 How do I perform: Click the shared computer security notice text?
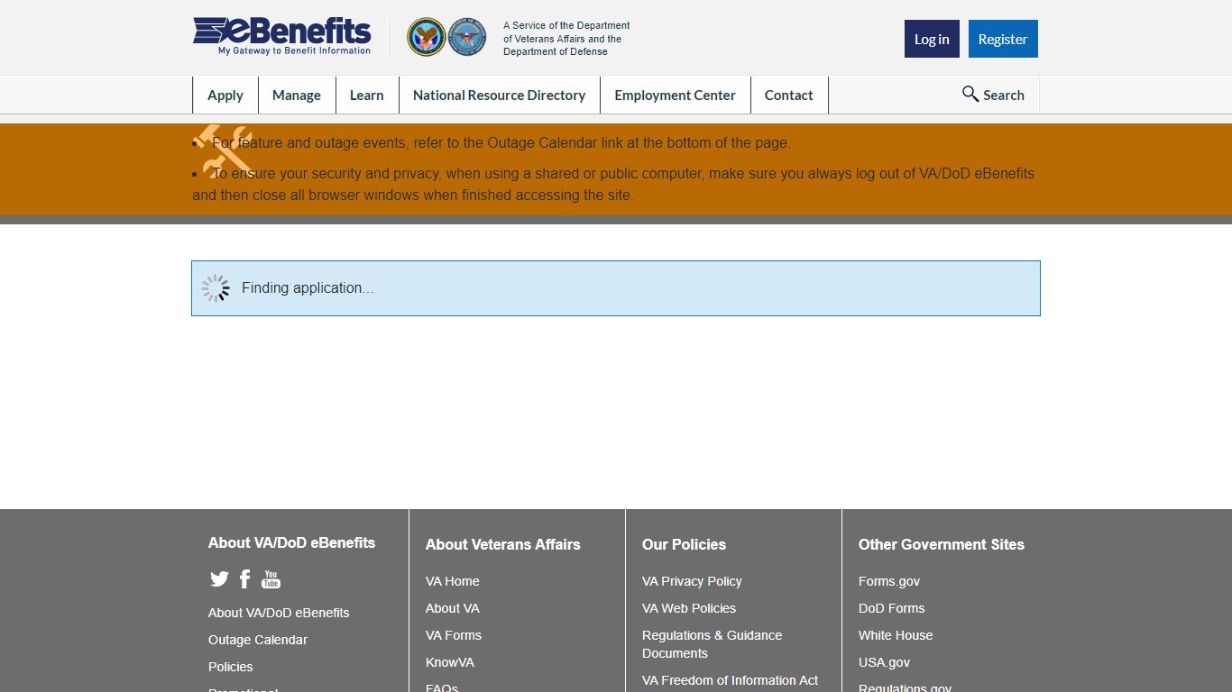613,184
